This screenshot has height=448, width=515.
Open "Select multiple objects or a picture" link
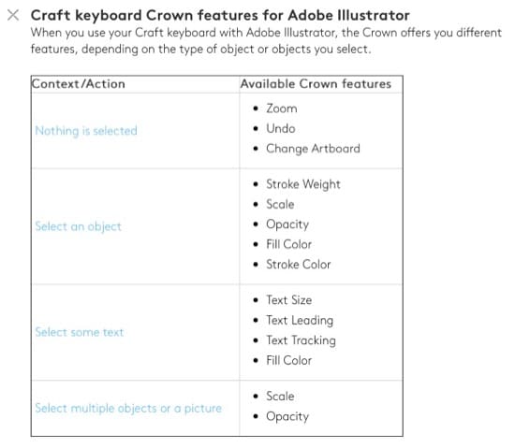(128, 409)
